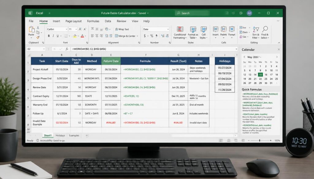Toggle Merge & Center
The width and height of the screenshot is (314, 179).
point(125,36)
